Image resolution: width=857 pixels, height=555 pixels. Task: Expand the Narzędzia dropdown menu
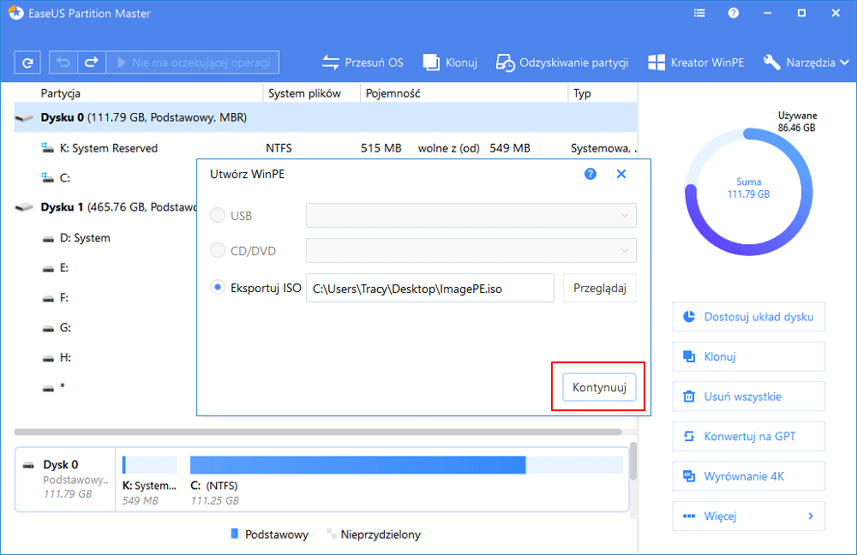806,63
